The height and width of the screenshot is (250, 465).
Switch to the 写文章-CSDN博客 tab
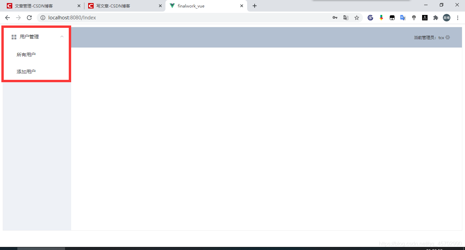coord(125,6)
